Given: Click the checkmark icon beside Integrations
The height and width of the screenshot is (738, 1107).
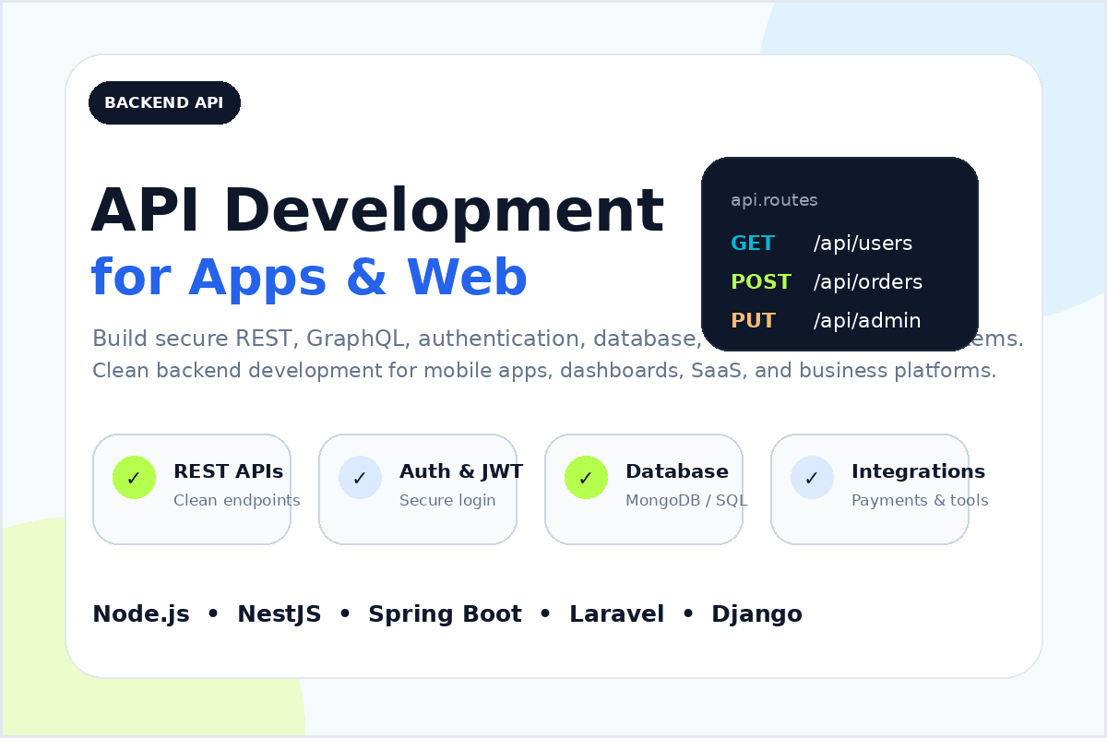Looking at the screenshot, I should point(812,478).
